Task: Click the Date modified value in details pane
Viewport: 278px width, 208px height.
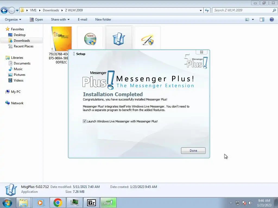Action: pyautogui.click(x=86, y=187)
